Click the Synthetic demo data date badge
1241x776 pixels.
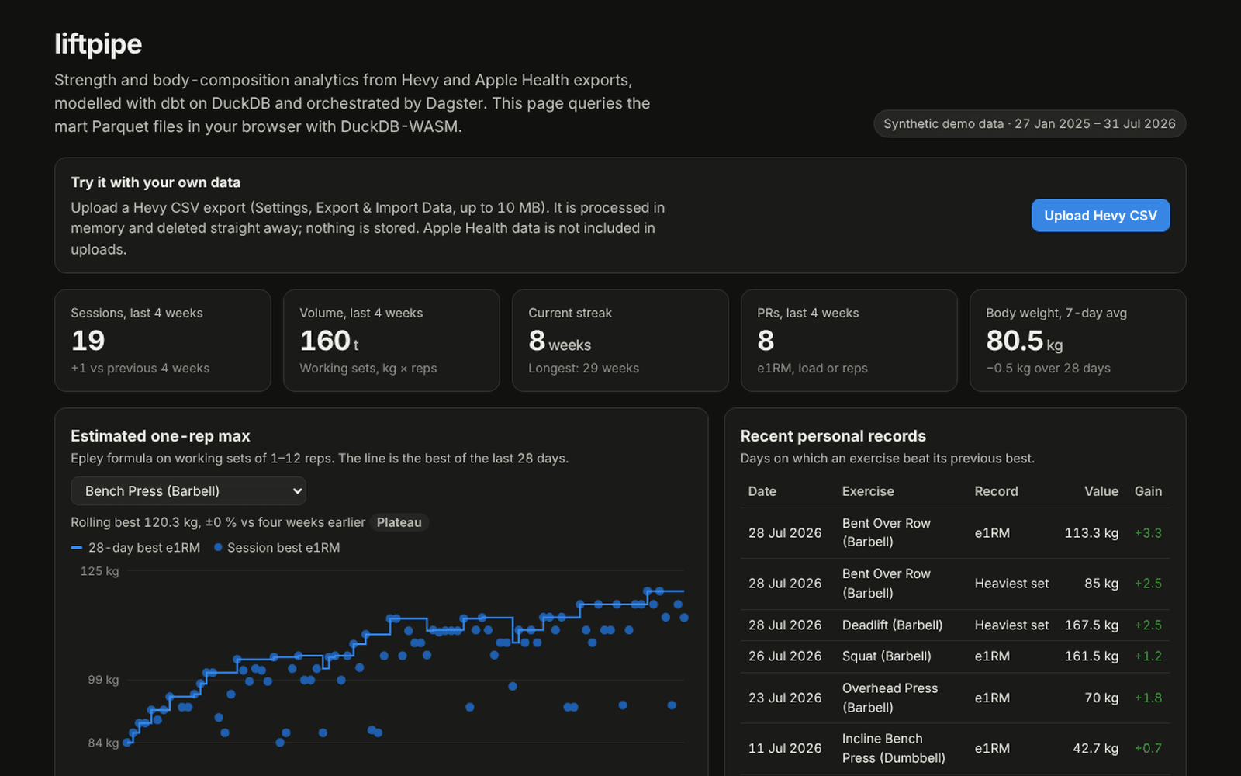(x=1029, y=124)
